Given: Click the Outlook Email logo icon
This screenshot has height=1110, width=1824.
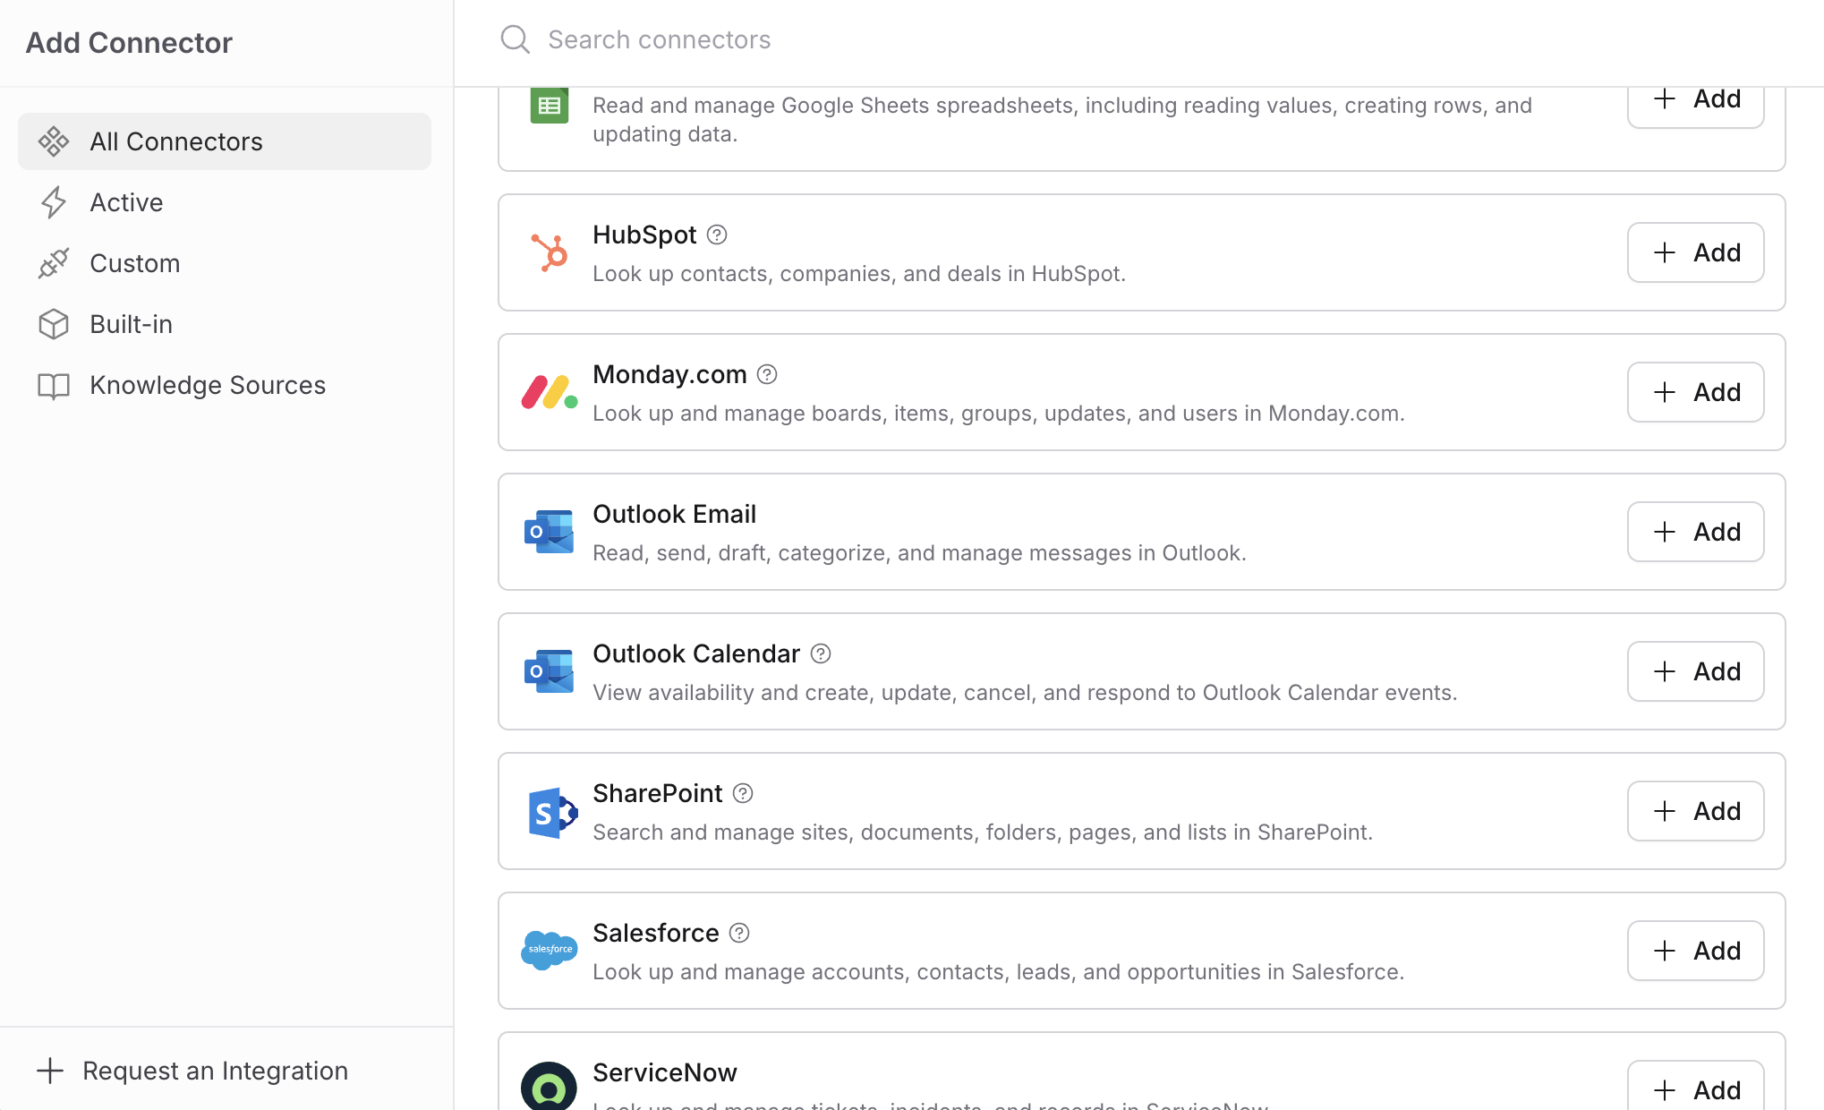Looking at the screenshot, I should [550, 532].
